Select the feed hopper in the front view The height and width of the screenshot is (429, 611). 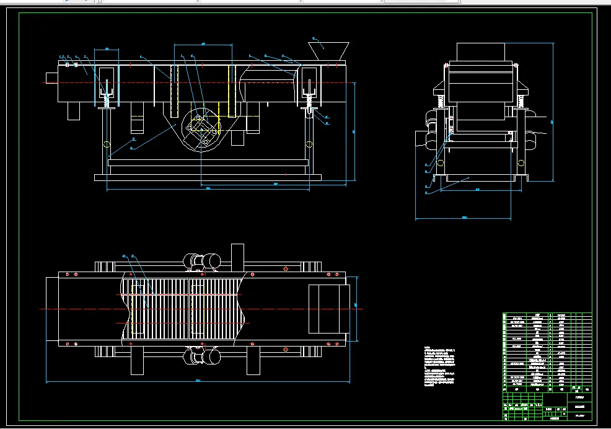tap(328, 51)
